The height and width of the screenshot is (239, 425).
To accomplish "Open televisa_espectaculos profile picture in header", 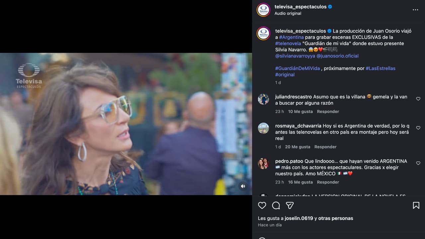I will pyautogui.click(x=264, y=10).
